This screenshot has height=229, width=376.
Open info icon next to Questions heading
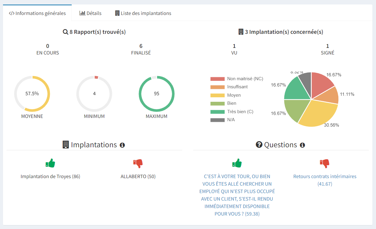(x=302, y=145)
